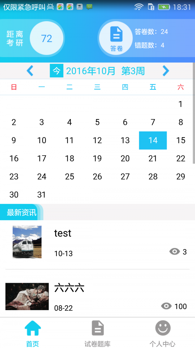The height and width of the screenshot is (348, 195).
Task: Open the train photo thumbnail for test
Action: [x=27, y=241]
